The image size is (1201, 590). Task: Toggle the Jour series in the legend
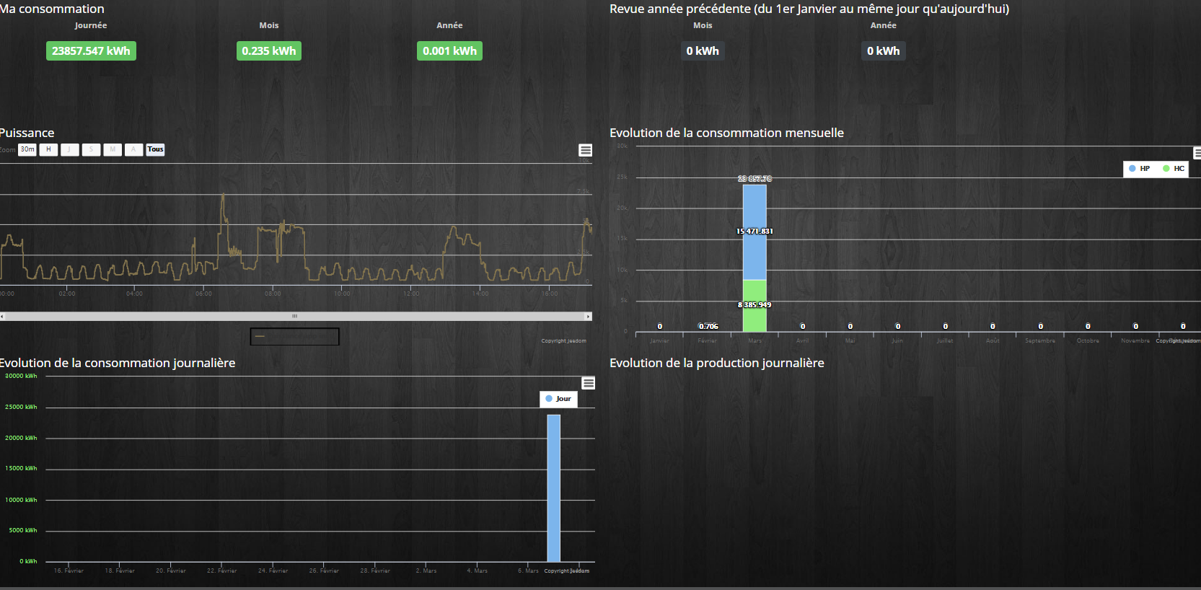558,399
